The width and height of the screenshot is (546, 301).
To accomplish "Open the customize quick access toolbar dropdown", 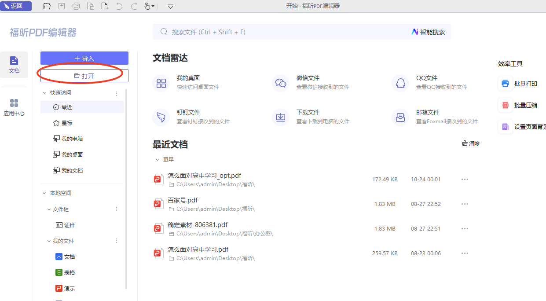I will click(171, 6).
